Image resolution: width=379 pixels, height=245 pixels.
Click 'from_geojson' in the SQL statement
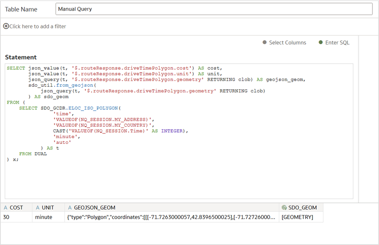pos(74,85)
